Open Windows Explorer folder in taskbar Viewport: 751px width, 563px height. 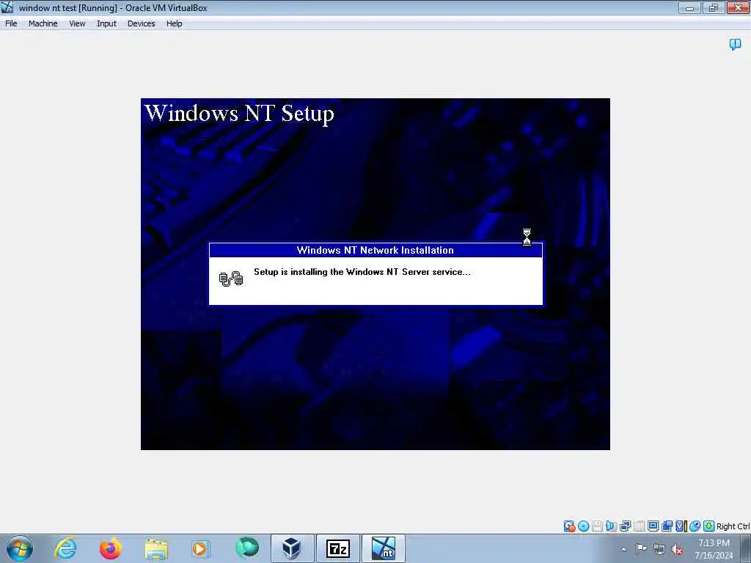point(156,548)
